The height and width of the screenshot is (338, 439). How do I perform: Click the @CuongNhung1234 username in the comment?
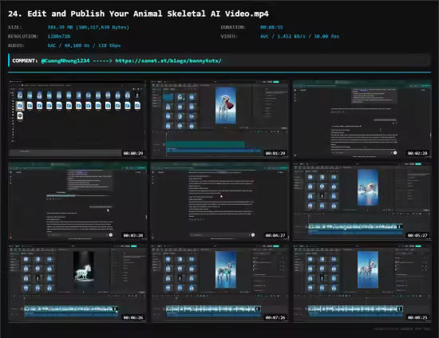[65, 61]
